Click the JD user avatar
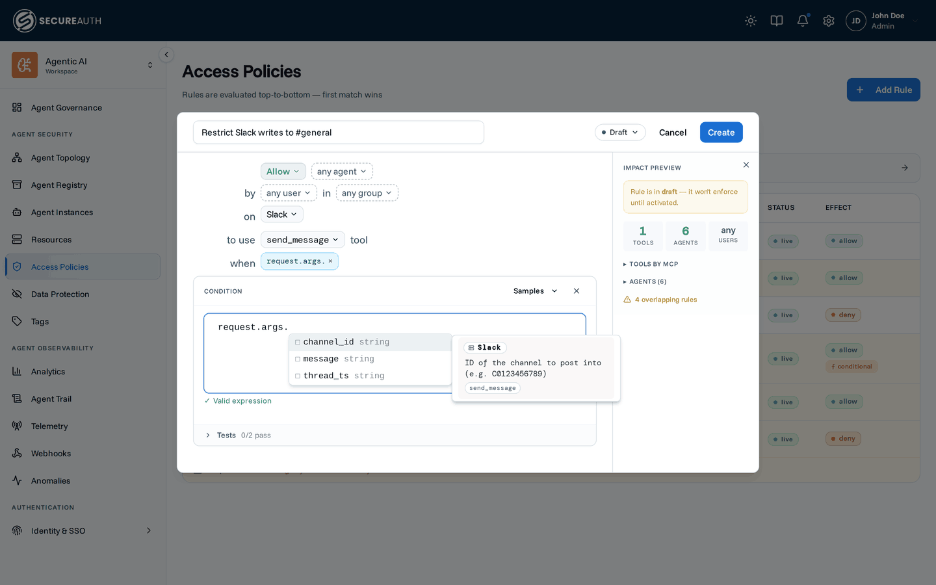This screenshot has width=936, height=585. 856,21
